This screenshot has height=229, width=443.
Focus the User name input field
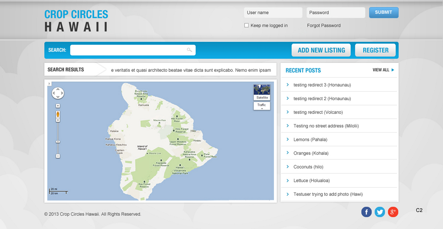(273, 13)
